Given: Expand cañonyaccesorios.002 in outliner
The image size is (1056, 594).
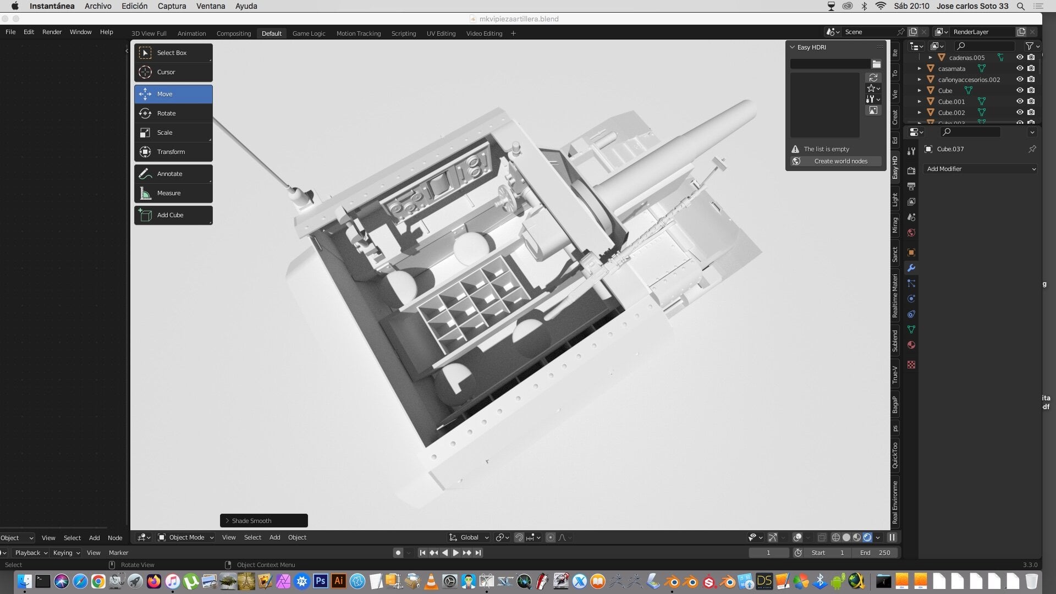Looking at the screenshot, I should point(919,80).
